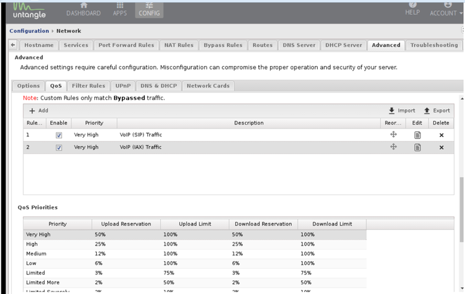Image resolution: width=465 pixels, height=294 pixels.
Task: Open the Filter Rules sub-tab
Action: tap(88, 85)
